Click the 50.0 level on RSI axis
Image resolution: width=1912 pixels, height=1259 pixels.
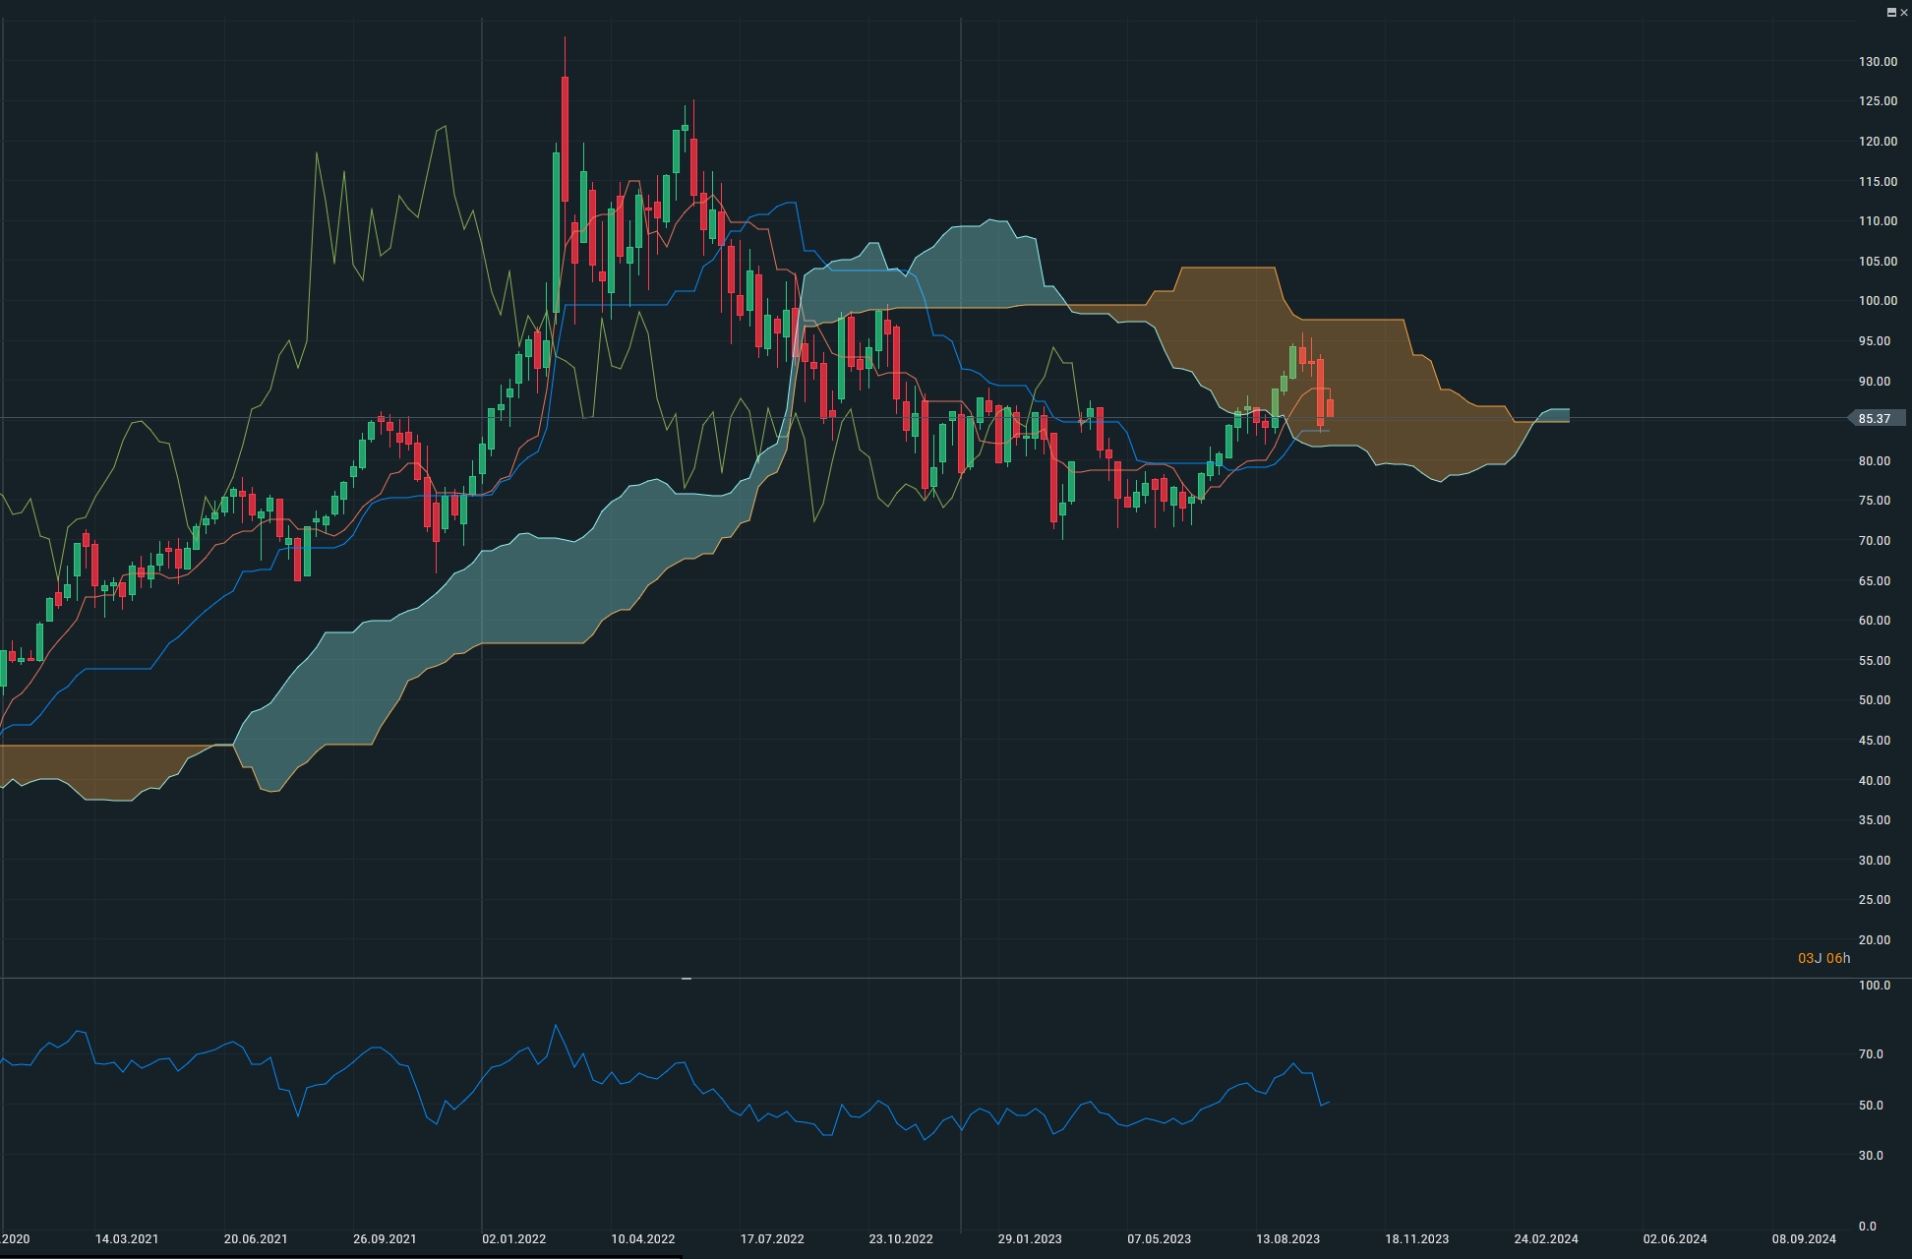tap(1871, 1106)
